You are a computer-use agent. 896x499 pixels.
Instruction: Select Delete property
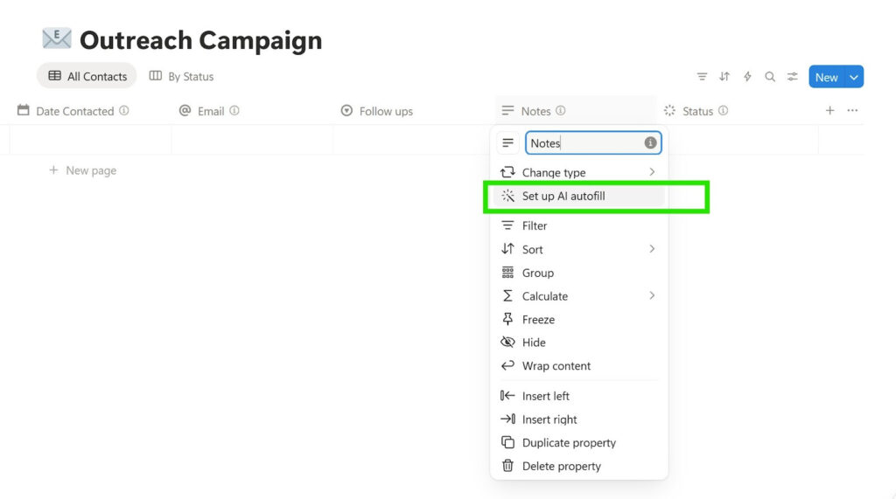(579, 466)
